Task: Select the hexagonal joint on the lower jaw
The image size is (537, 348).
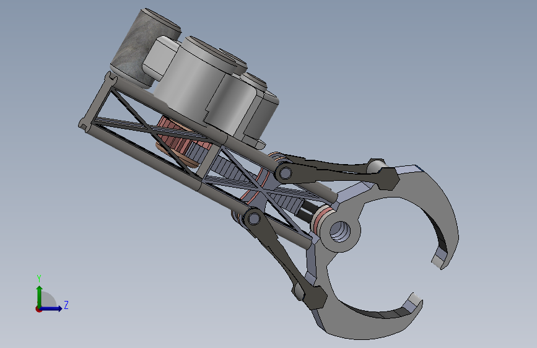Action: (315, 297)
